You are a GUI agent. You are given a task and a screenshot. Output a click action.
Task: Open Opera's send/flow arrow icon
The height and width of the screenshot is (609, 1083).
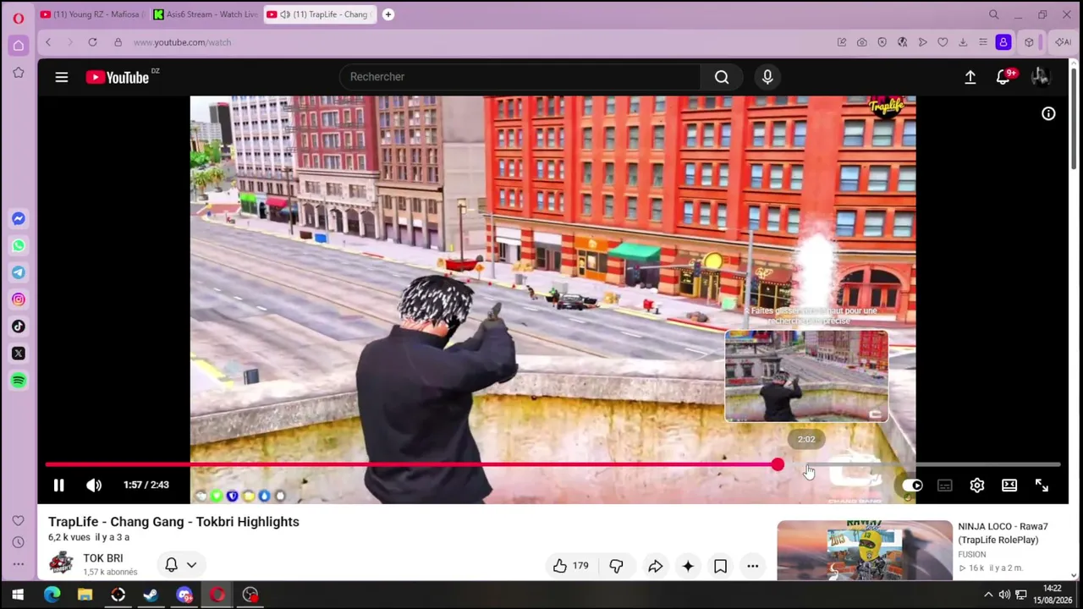[x=922, y=42]
